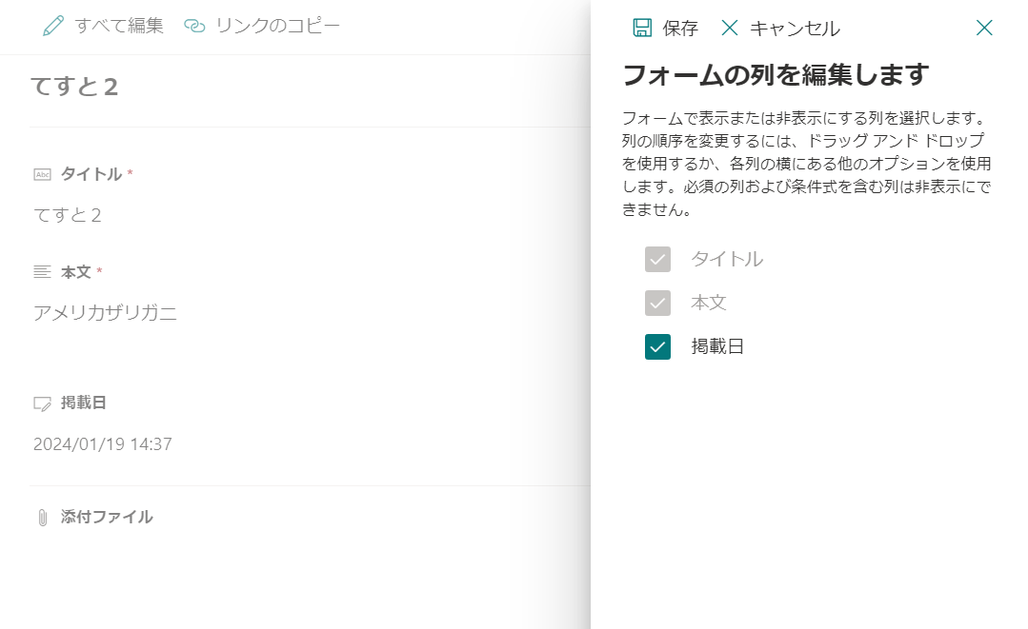Screen dimensions: 1028x629
Task: Click the 本文 field label in form
Action: pos(75,271)
